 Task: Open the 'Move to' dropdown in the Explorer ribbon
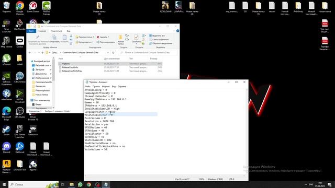click(x=85, y=37)
